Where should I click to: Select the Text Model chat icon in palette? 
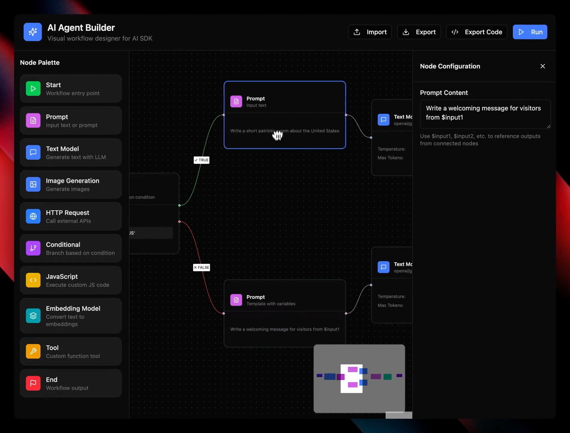(x=33, y=152)
